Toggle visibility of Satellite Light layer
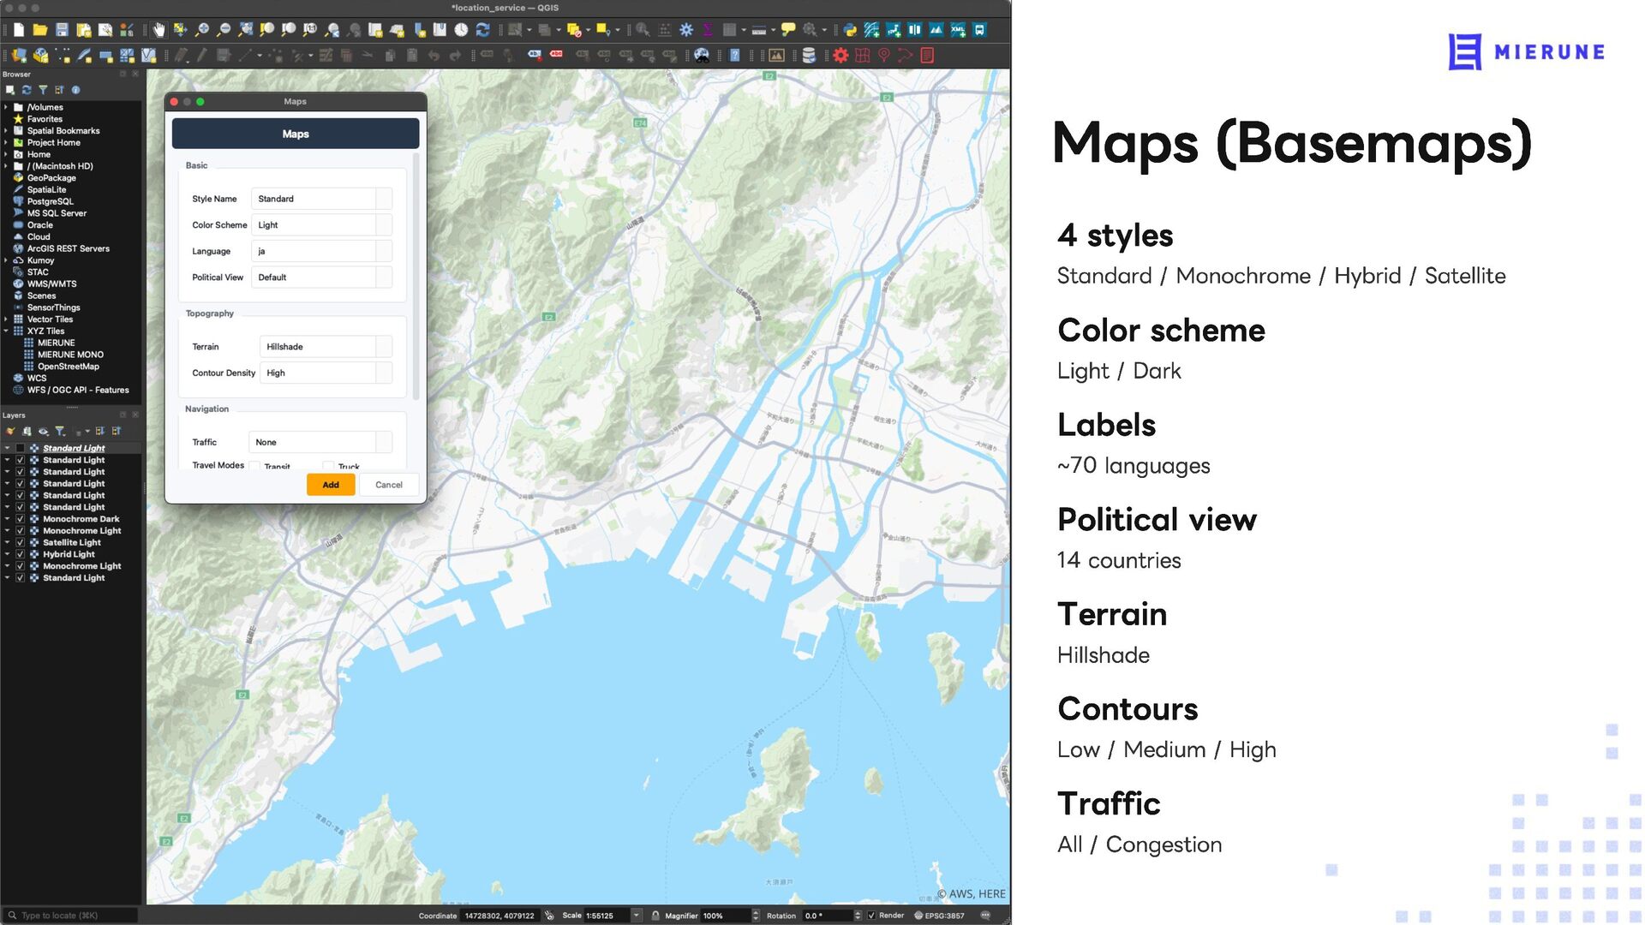 [21, 542]
